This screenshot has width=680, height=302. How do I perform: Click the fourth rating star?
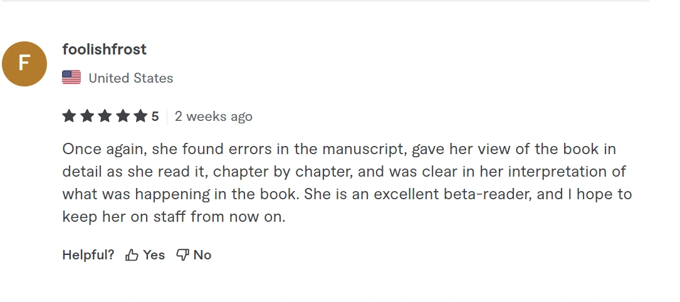point(123,116)
